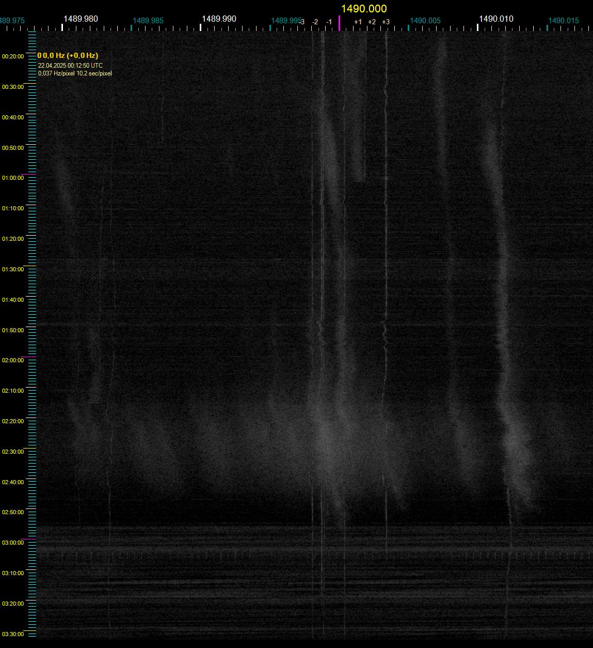The width and height of the screenshot is (593, 648).
Task: Click the 1489.980 frequency scale label
Action: click(x=81, y=19)
